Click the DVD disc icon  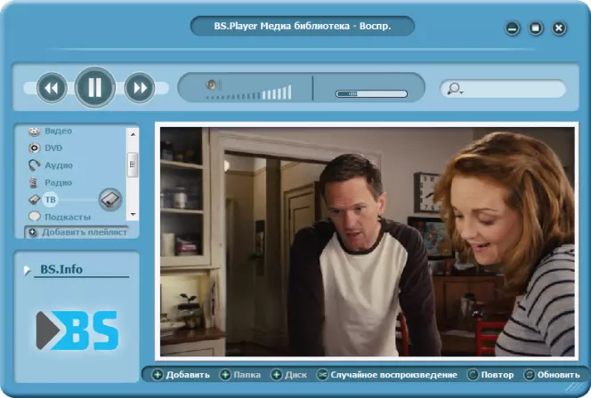point(35,147)
